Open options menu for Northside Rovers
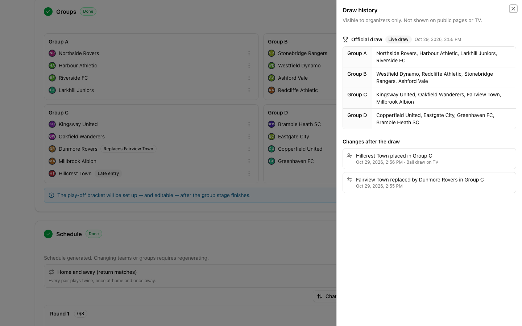522x326 pixels. click(249, 53)
